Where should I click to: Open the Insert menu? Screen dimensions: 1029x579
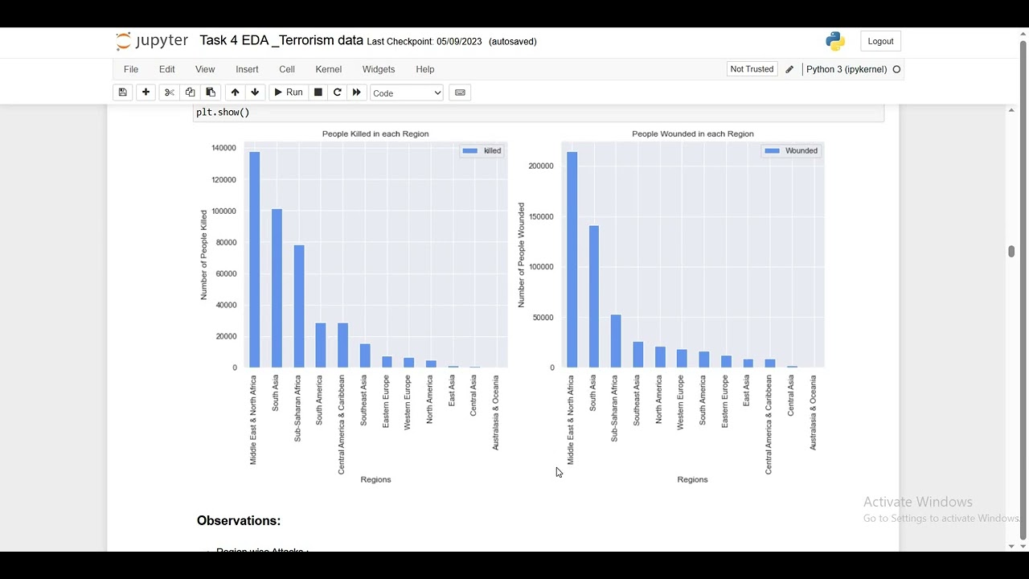pos(247,69)
